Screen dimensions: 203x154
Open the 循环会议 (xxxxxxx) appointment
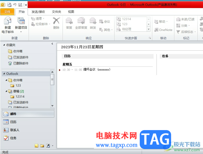click(x=97, y=69)
